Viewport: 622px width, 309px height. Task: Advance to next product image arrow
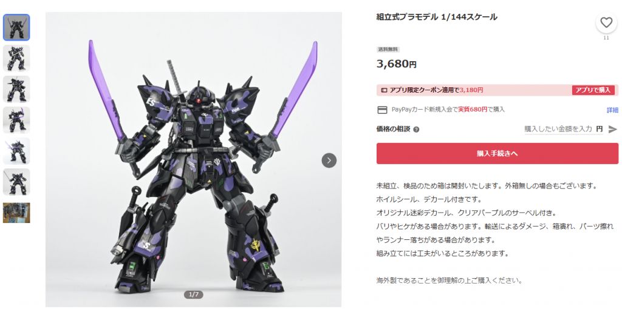tap(329, 160)
